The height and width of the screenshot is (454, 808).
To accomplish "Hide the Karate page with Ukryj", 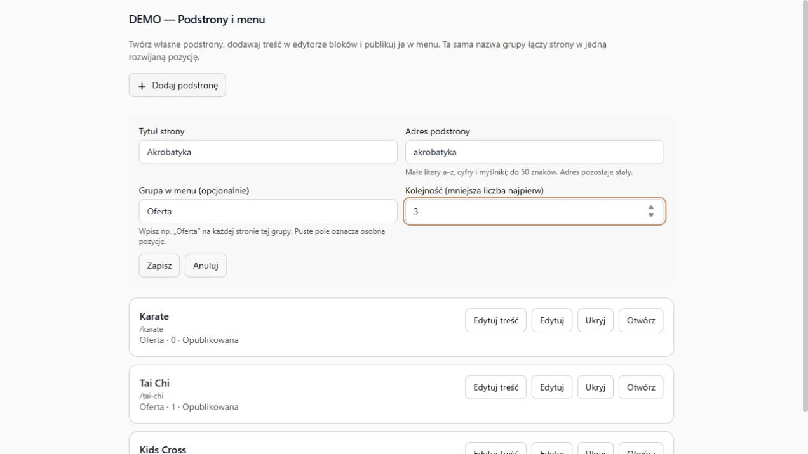I will click(595, 320).
